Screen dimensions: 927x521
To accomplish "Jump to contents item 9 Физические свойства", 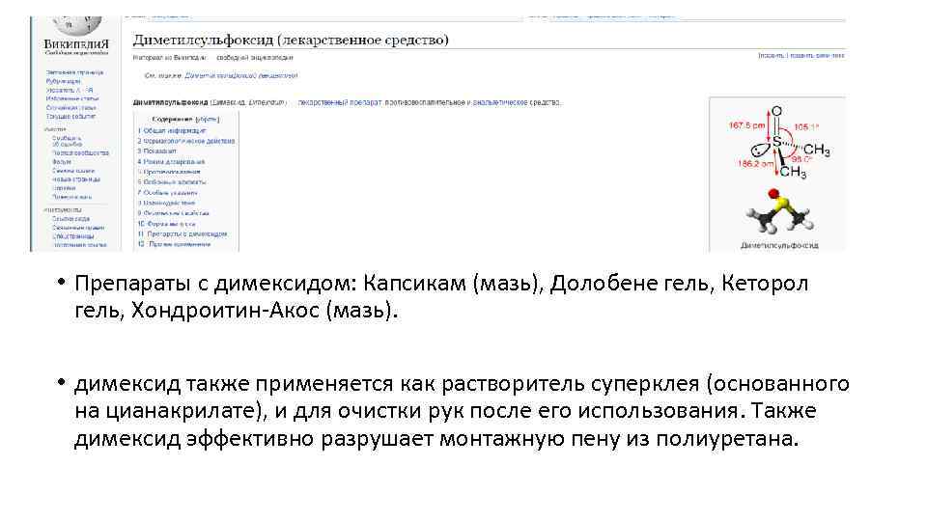I will (x=173, y=212).
